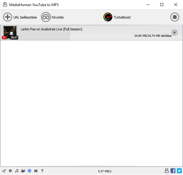The image size is (183, 175).
Task: Open the Facebook page link
Action: click(173, 171)
